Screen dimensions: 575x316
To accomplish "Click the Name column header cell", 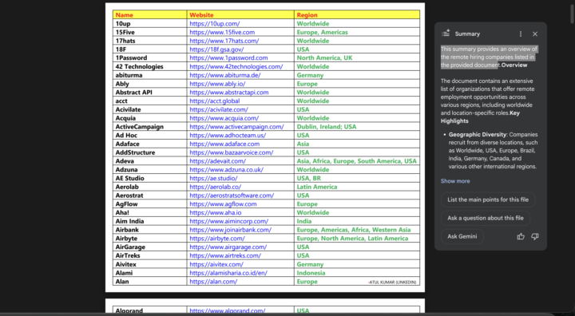I will pyautogui.click(x=149, y=15).
